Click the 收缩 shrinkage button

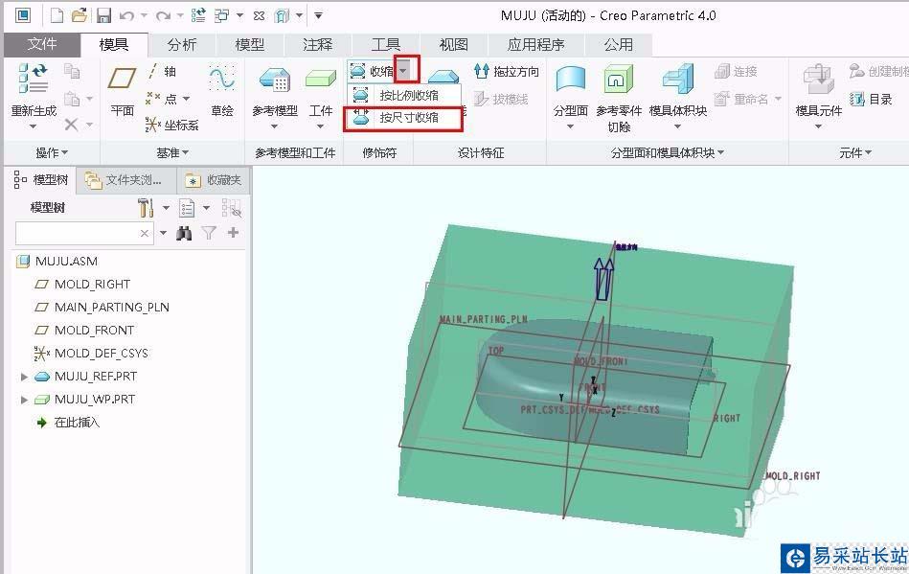(373, 71)
